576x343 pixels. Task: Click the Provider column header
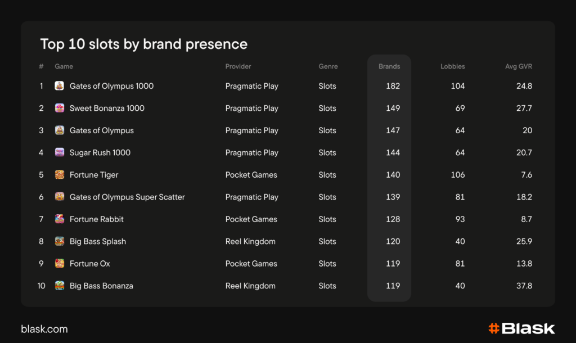tap(238, 66)
